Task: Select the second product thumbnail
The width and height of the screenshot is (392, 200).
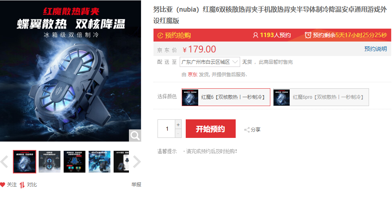Action: click(50, 162)
